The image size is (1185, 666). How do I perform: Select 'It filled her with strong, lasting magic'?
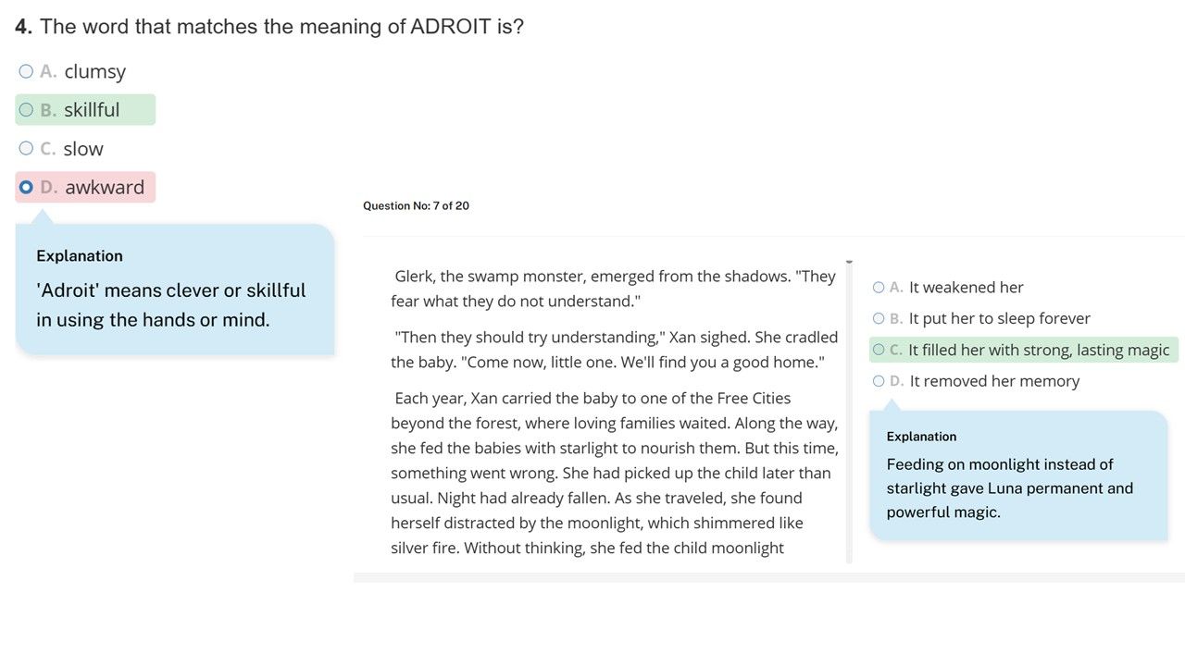point(879,351)
